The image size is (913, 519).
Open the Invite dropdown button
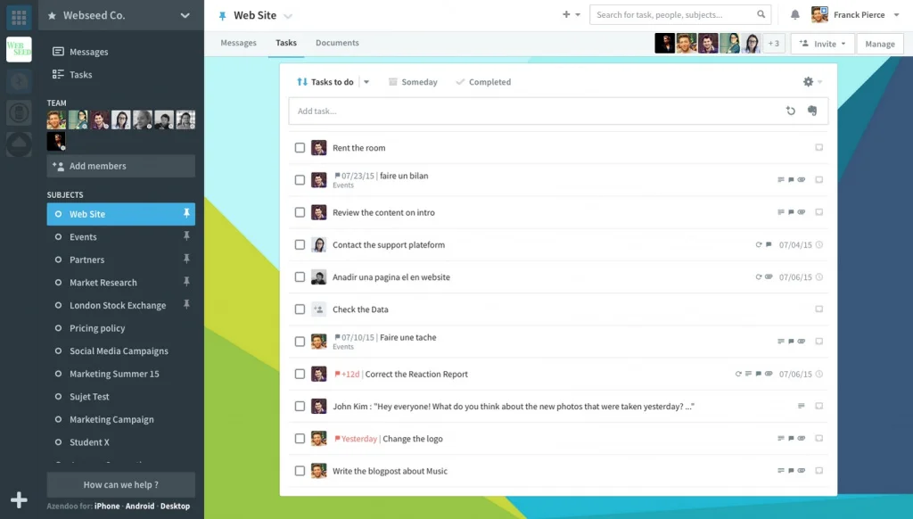click(822, 44)
